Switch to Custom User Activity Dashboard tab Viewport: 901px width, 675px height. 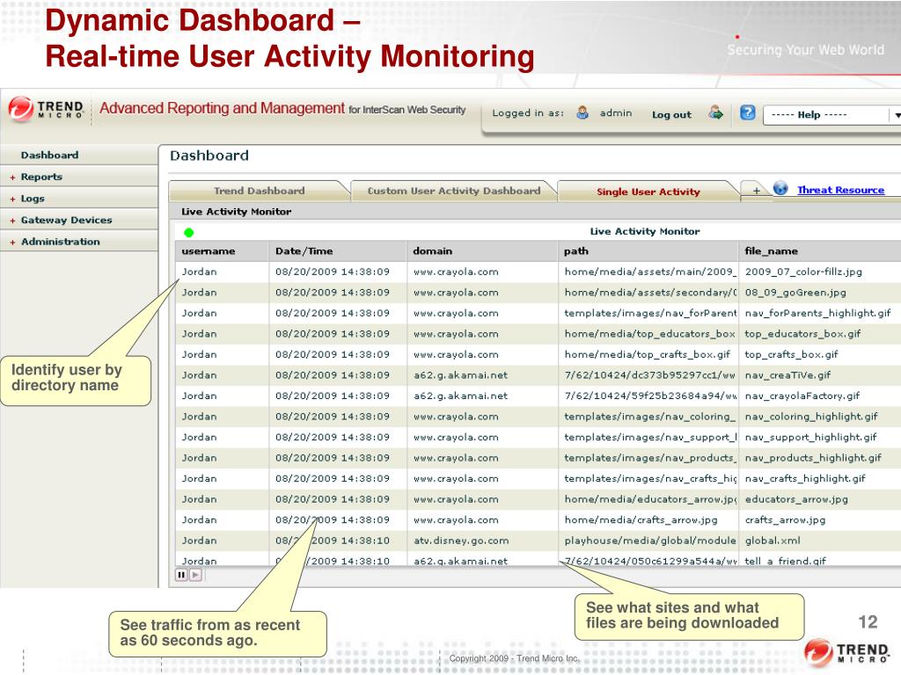pos(454,191)
